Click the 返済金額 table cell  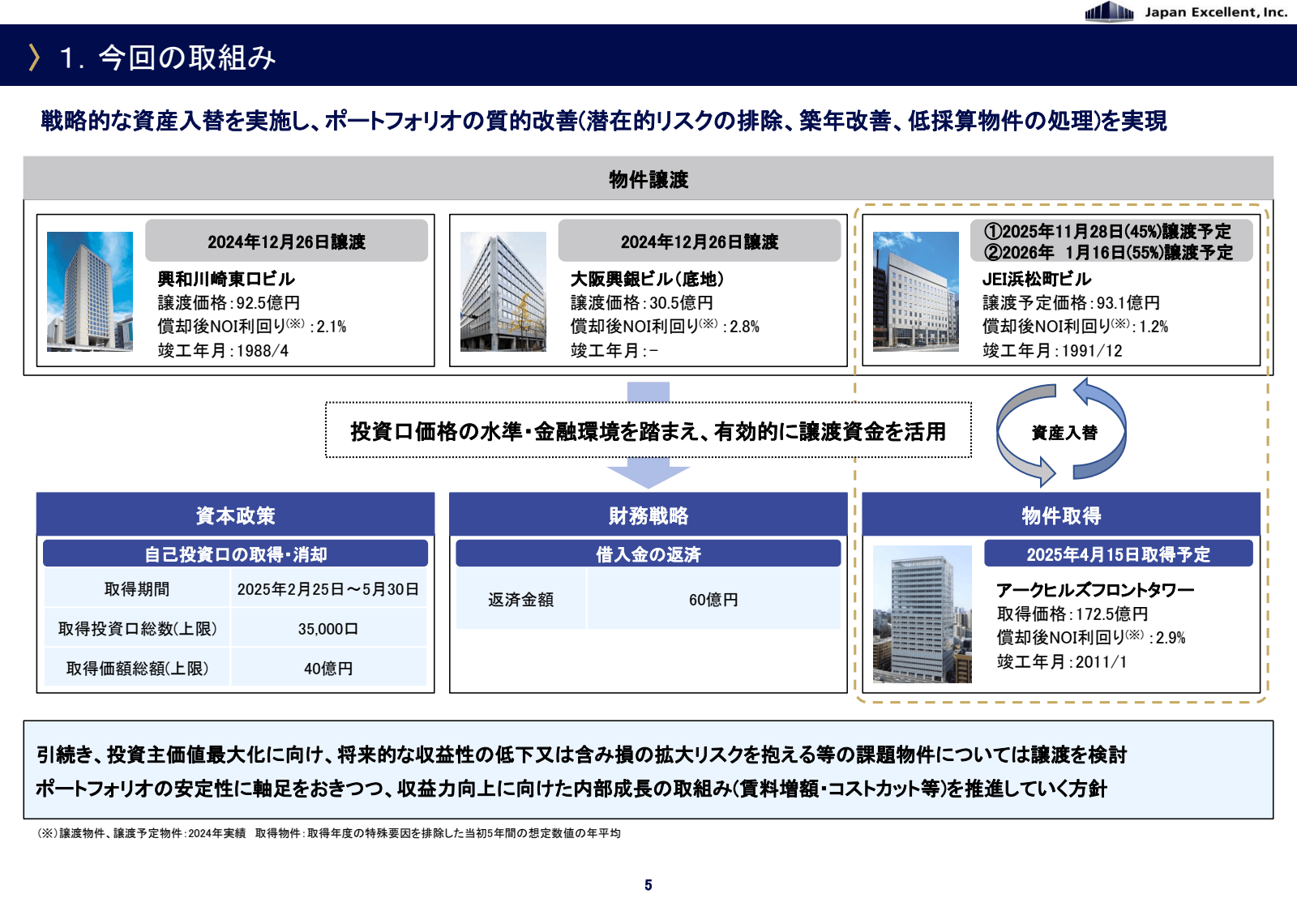(520, 599)
